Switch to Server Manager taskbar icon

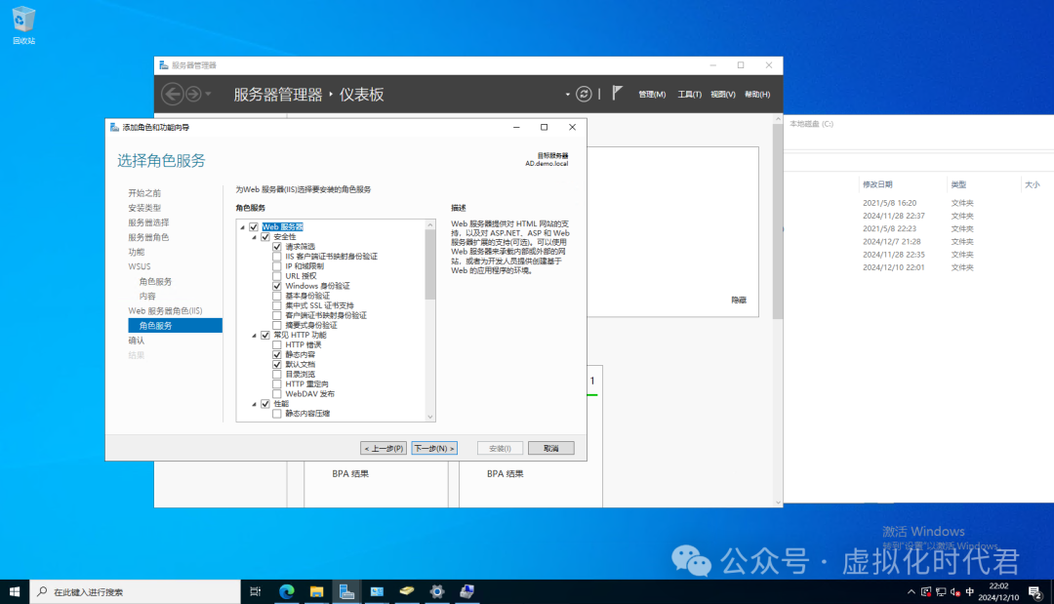pyautogui.click(x=346, y=592)
